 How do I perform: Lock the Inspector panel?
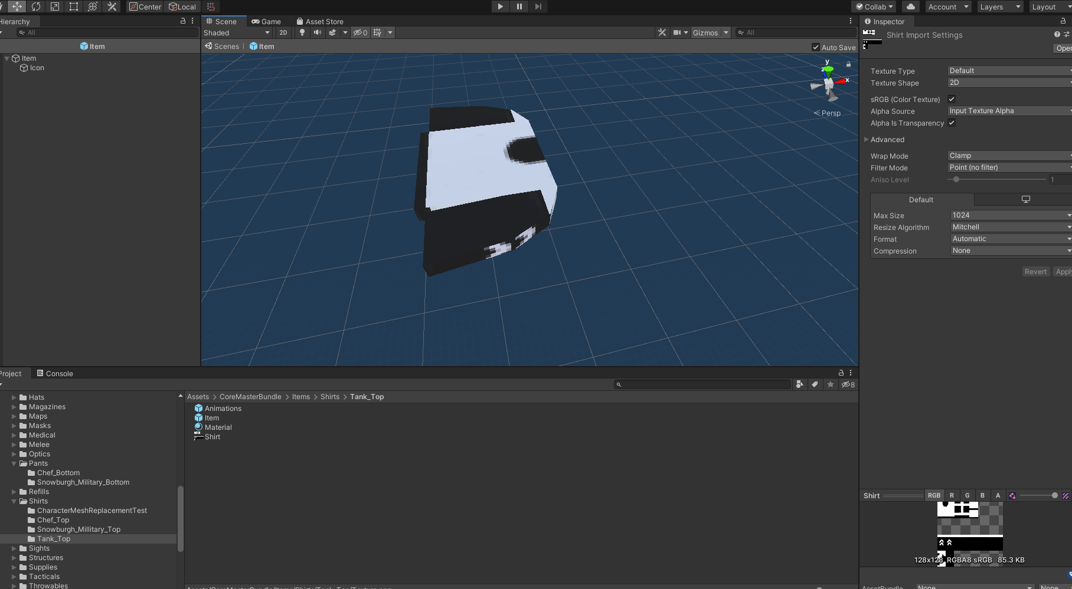[1063, 21]
